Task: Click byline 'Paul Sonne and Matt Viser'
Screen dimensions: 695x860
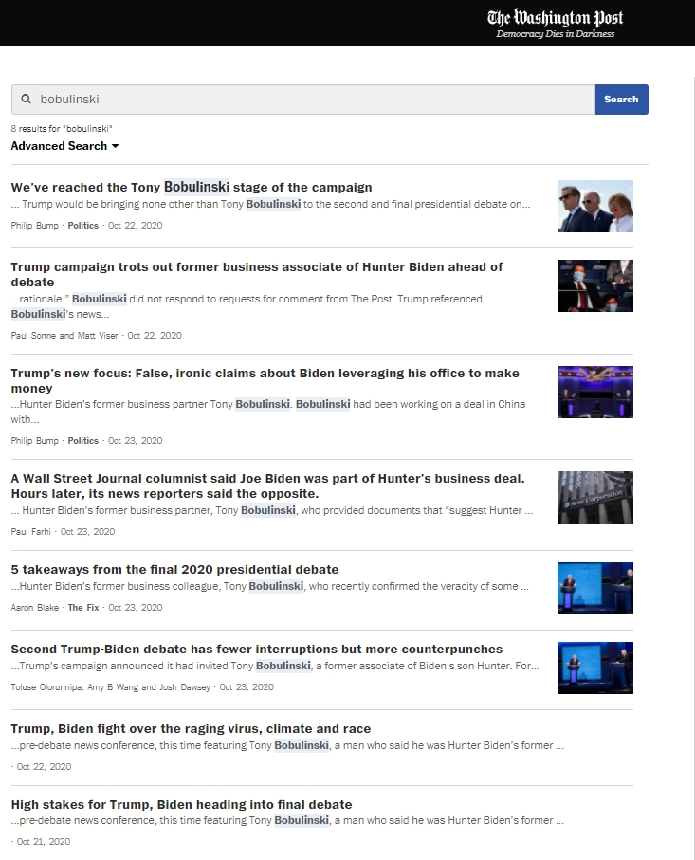Action: tap(64, 335)
